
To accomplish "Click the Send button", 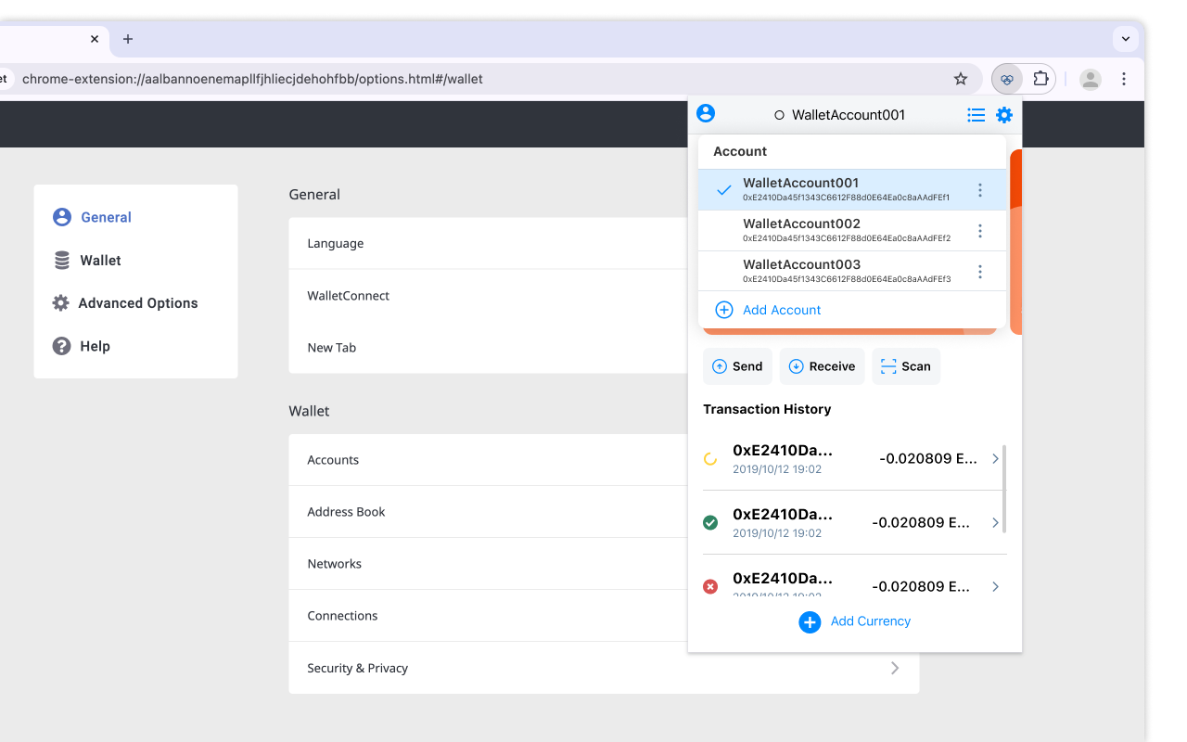I will [x=737, y=366].
